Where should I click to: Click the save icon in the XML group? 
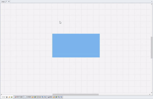[x=56, y=97]
